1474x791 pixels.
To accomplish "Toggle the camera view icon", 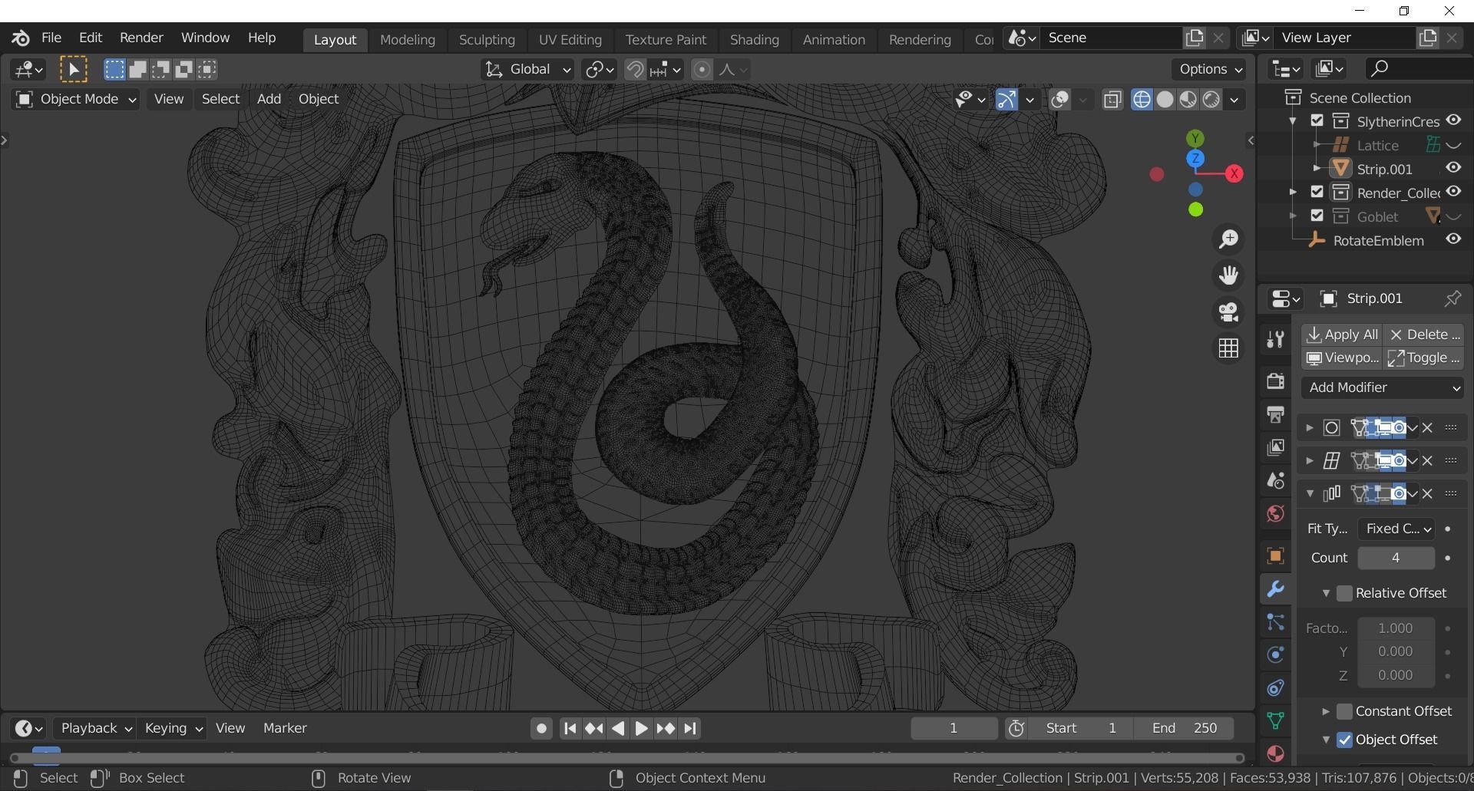I will coord(1228,312).
